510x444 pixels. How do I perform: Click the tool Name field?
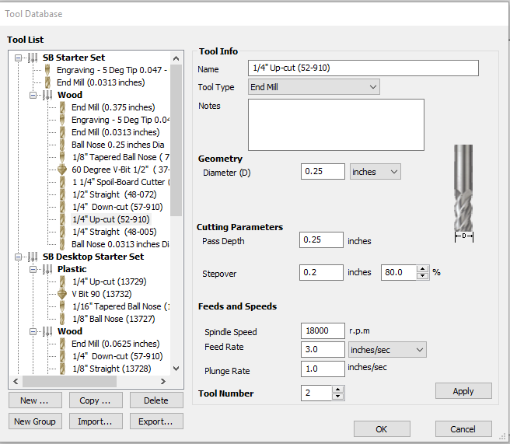click(363, 68)
